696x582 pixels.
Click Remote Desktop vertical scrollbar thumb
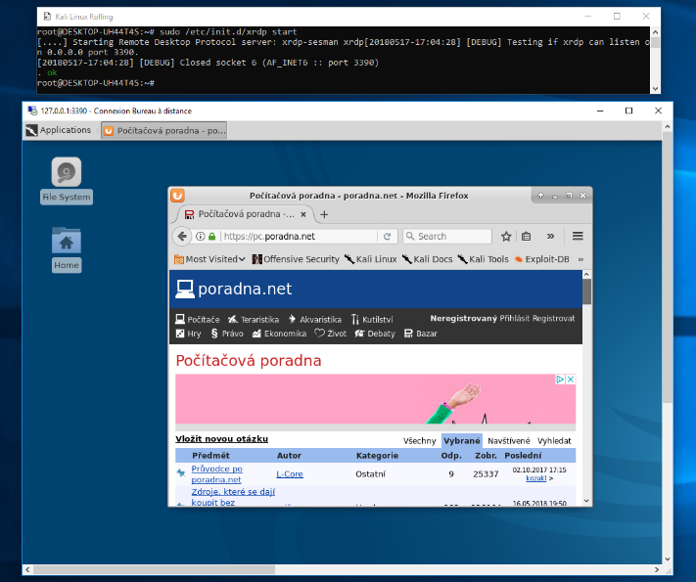coord(668,267)
